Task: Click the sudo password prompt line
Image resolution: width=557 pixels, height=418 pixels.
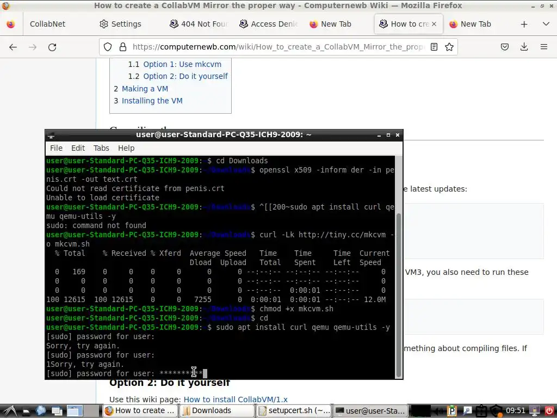Action: [x=126, y=373]
